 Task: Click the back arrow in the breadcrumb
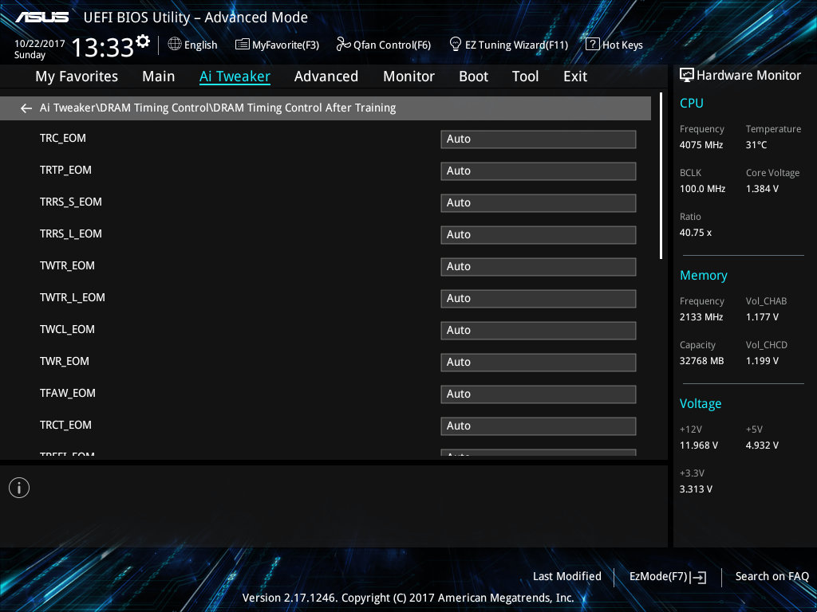(26, 108)
